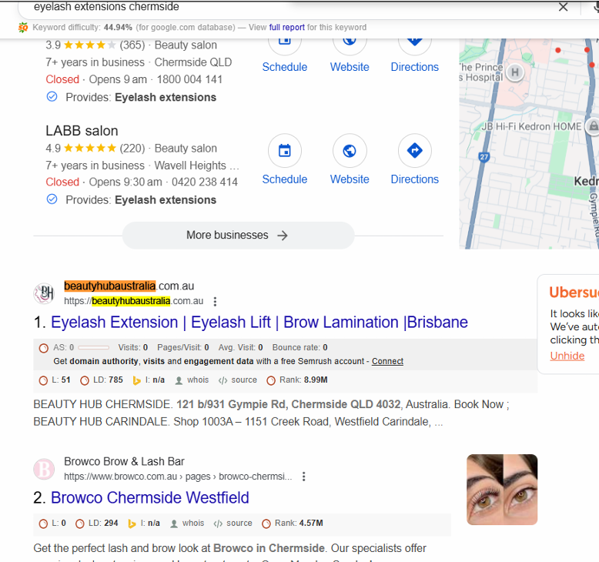599x562 pixels.
Task: Click whois link under Browco result
Action: pyautogui.click(x=193, y=523)
